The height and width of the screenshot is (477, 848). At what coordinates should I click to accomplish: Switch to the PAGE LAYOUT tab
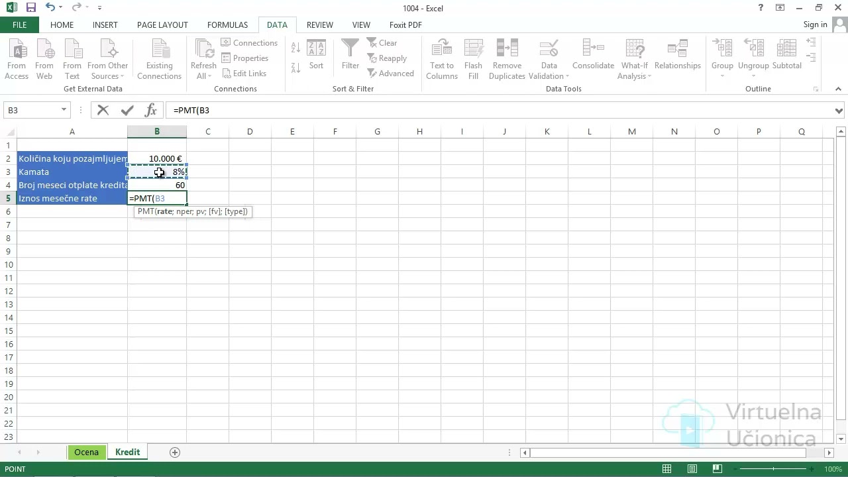(x=162, y=25)
